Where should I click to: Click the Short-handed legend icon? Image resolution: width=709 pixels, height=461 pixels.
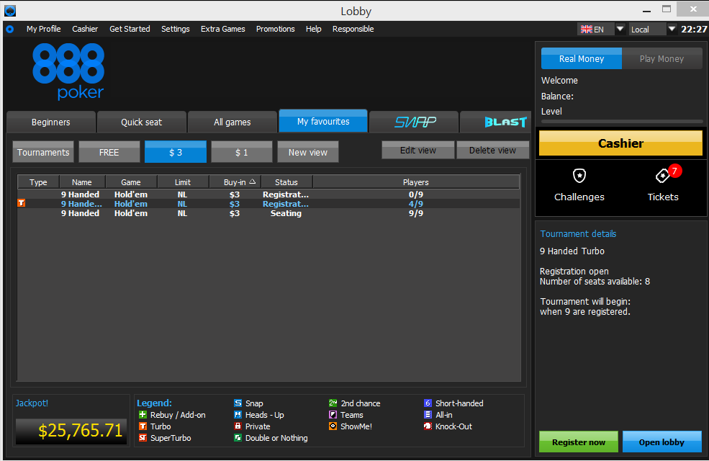pyautogui.click(x=428, y=403)
